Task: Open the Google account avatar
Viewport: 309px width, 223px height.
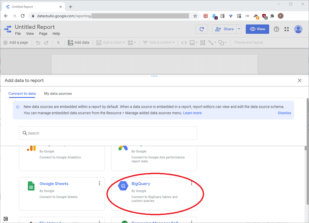Action: pos(298,29)
